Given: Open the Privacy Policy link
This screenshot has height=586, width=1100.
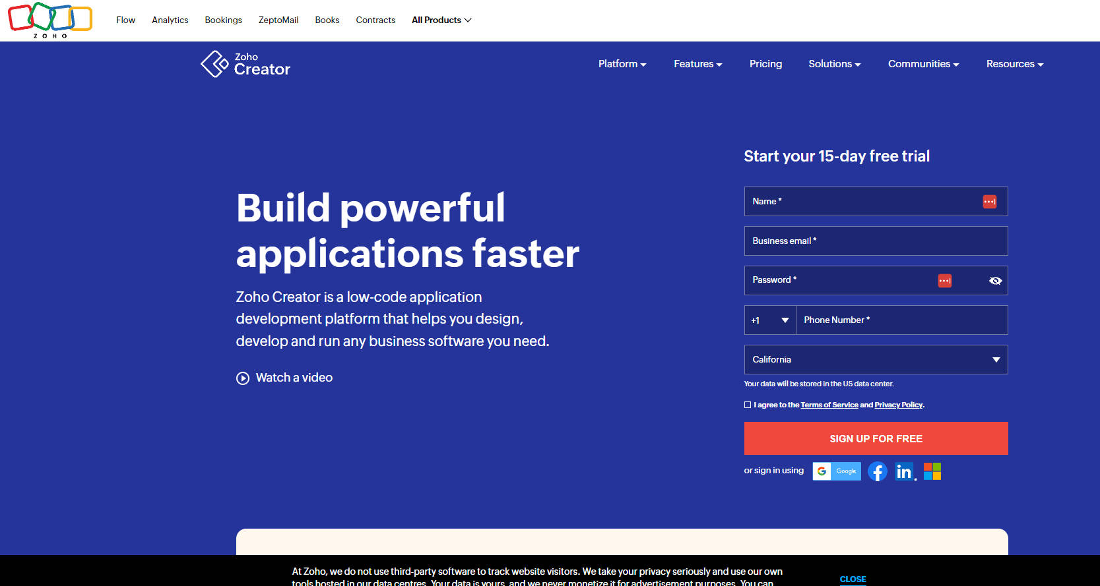Looking at the screenshot, I should pos(898,405).
